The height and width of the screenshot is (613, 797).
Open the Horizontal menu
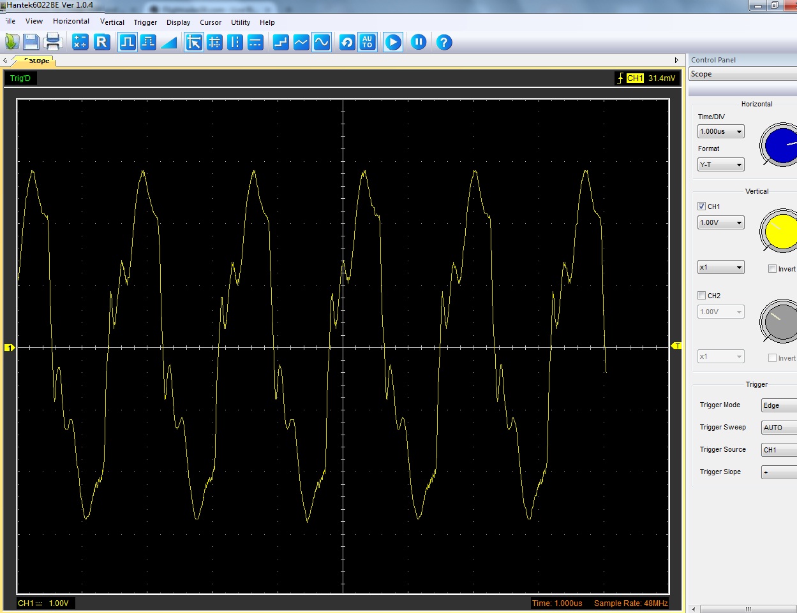(x=71, y=21)
